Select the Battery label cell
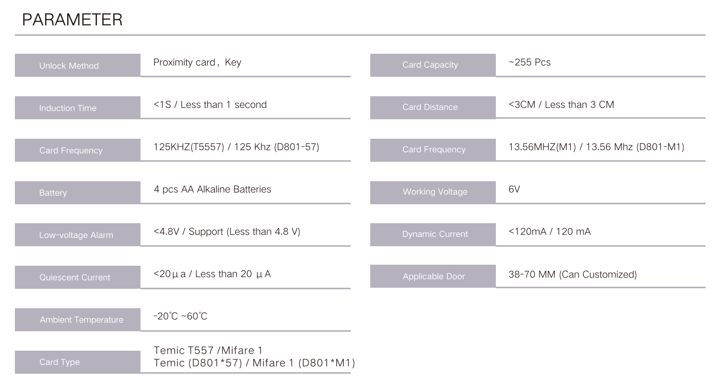 (53, 193)
